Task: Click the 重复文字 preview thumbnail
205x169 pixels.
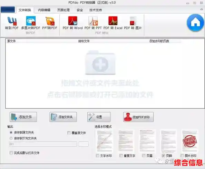Action: tap(126, 141)
